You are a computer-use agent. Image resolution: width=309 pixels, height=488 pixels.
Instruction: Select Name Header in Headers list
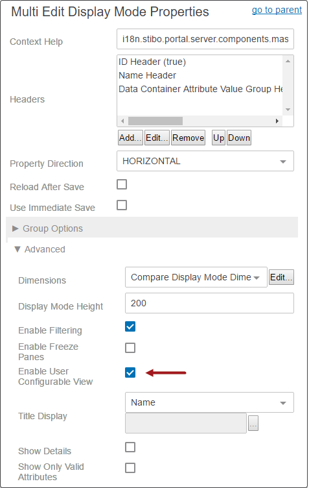tap(147, 75)
